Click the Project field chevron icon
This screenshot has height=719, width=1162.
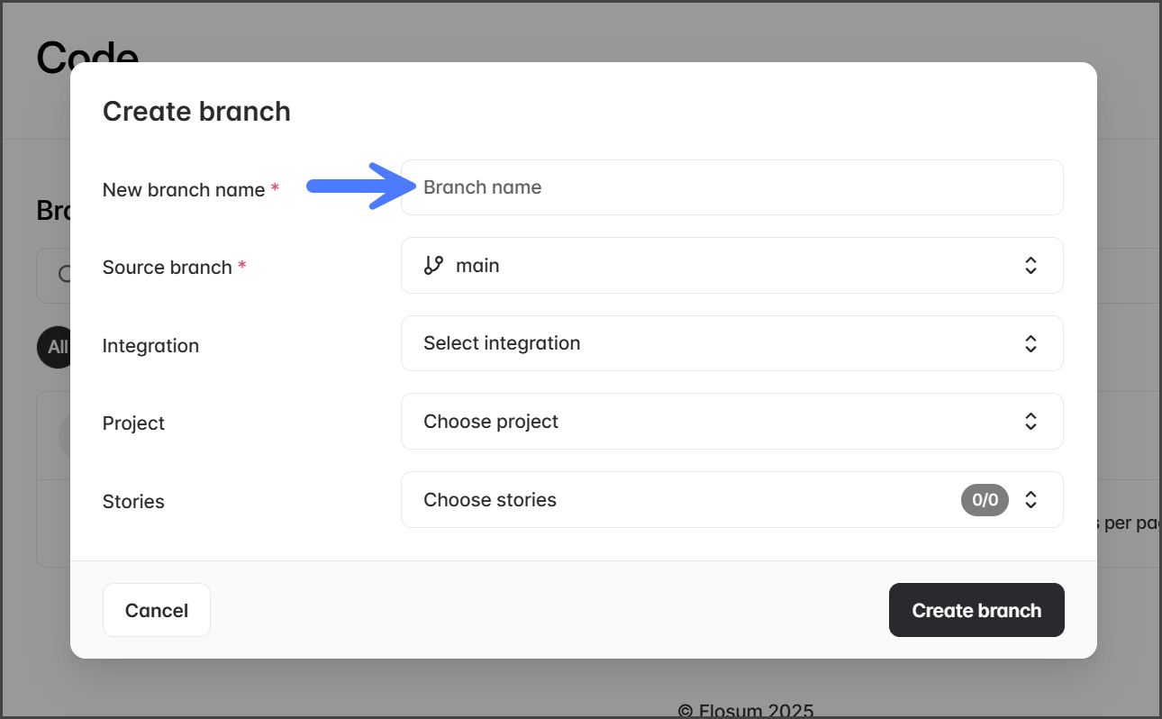[1030, 422]
